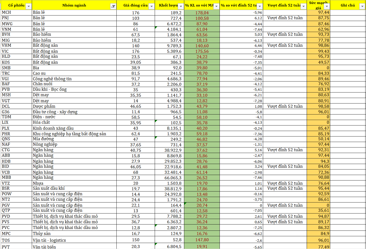Select the Nông nghiệp cell
This screenshot has height=249, width=366.
[x=74, y=144]
